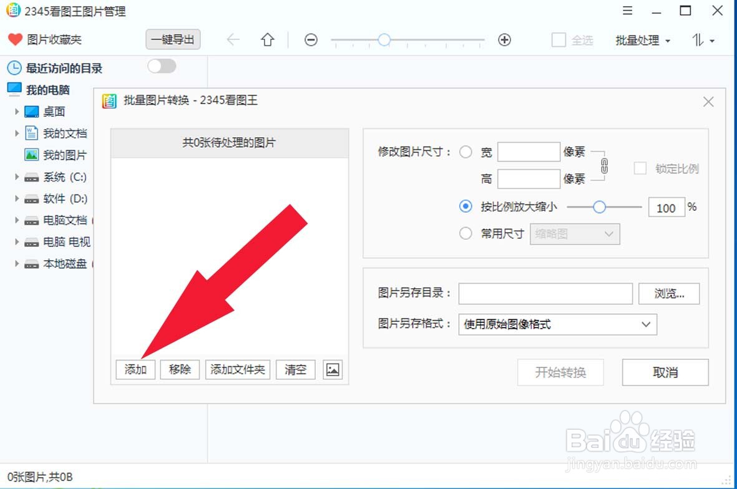This screenshot has width=737, height=489.
Task: Close the batch image conversion dialog
Action: 708,102
